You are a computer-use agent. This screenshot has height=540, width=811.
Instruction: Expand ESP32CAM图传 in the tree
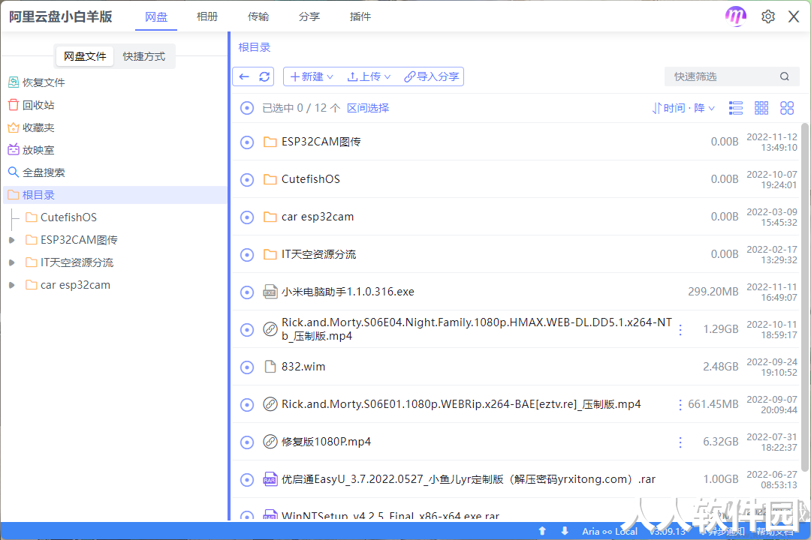(x=12, y=240)
